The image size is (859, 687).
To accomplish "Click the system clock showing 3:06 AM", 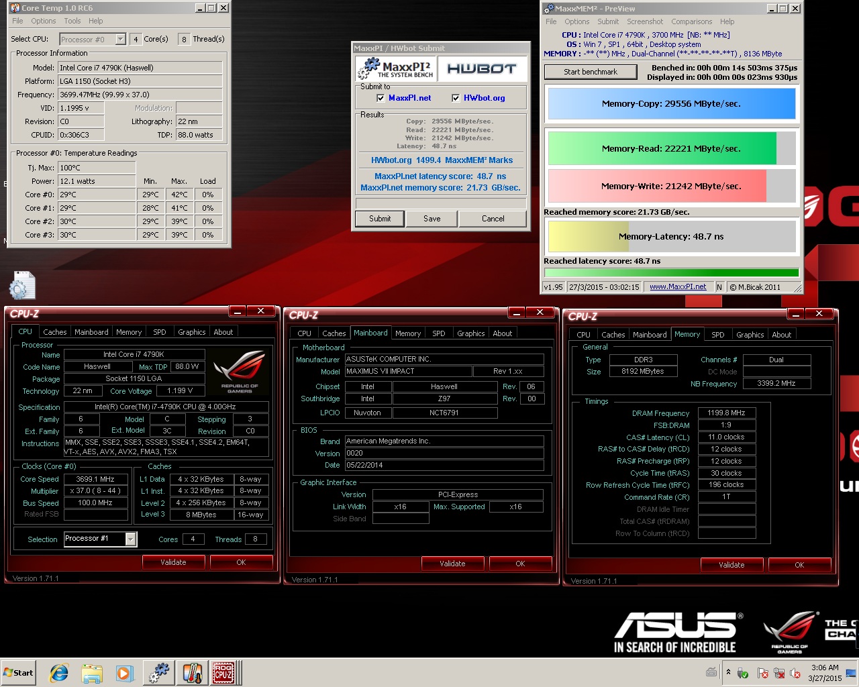I will pos(825,673).
